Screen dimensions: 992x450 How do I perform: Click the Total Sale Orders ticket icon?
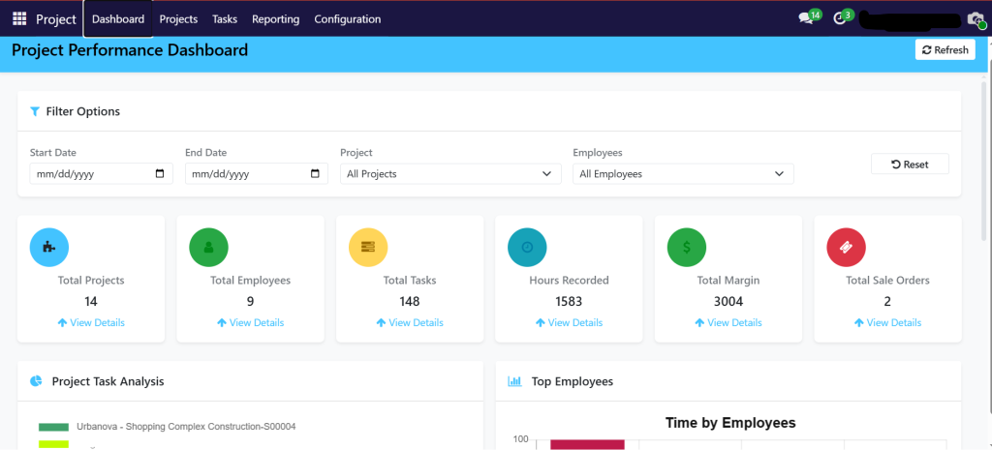point(847,247)
